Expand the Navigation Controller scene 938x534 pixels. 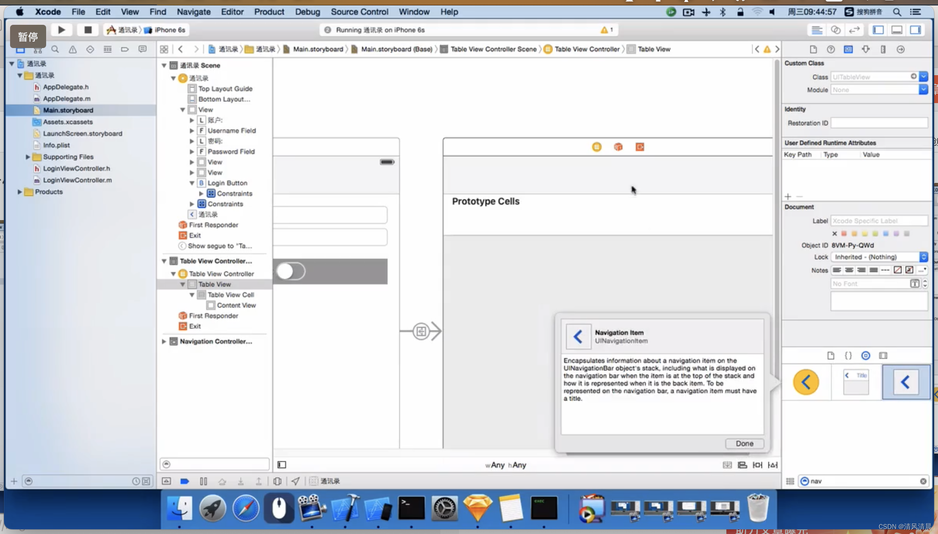tap(164, 341)
